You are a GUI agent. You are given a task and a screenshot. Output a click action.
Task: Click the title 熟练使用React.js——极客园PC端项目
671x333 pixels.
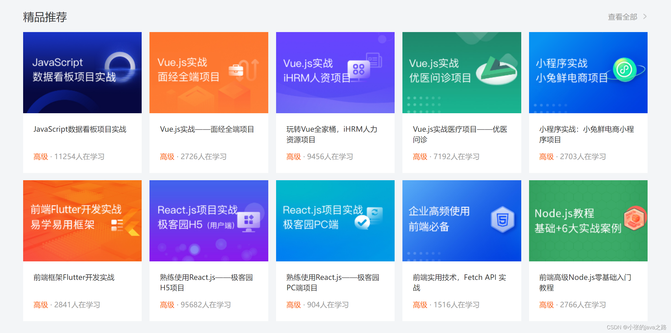(x=333, y=282)
